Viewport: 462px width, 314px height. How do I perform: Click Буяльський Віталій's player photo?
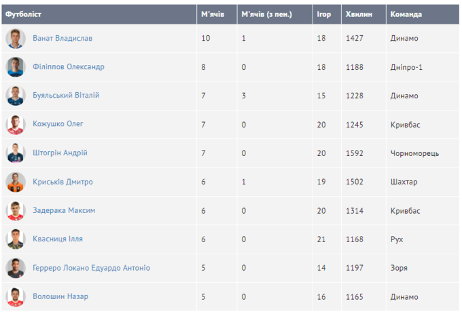[16, 96]
